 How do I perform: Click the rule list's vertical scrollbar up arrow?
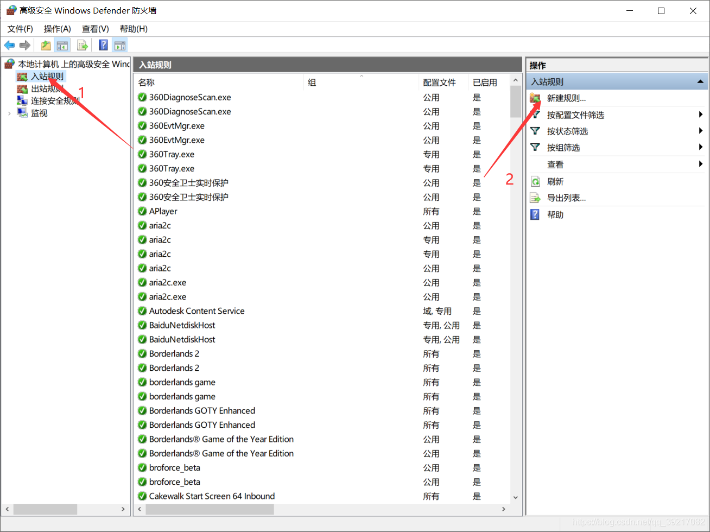coord(516,80)
